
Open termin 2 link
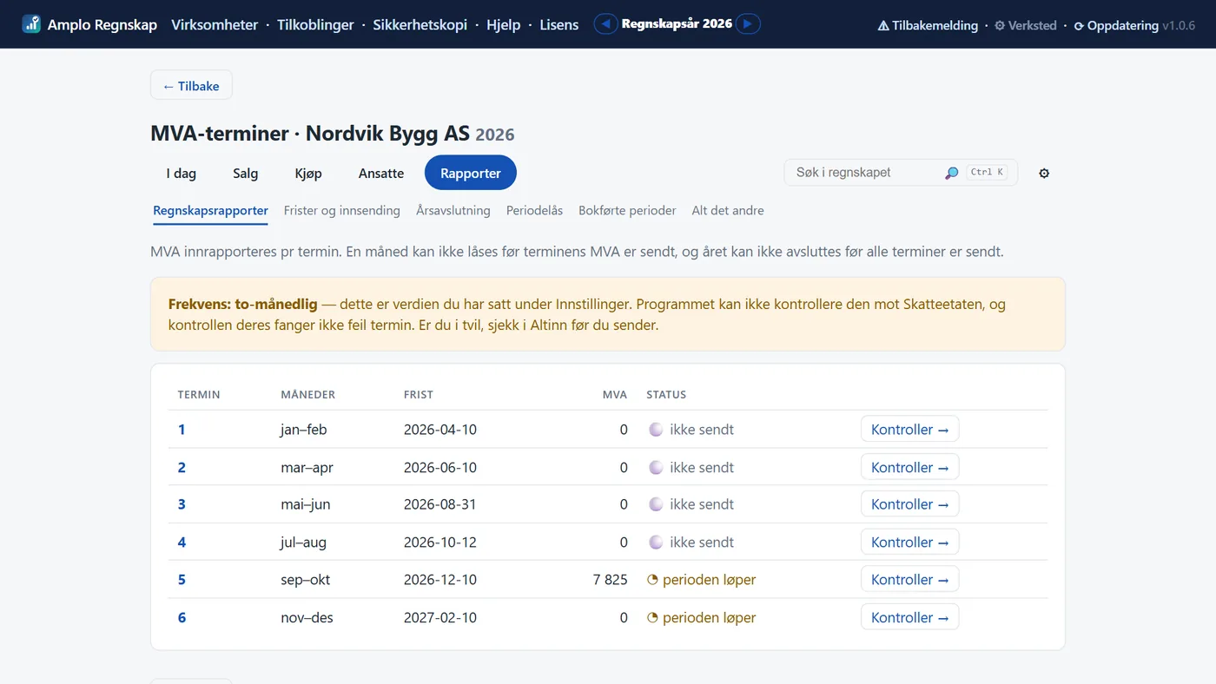(x=182, y=467)
